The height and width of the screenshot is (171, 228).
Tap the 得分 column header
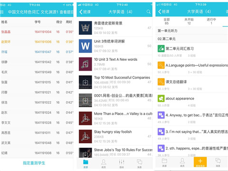coord(59,22)
